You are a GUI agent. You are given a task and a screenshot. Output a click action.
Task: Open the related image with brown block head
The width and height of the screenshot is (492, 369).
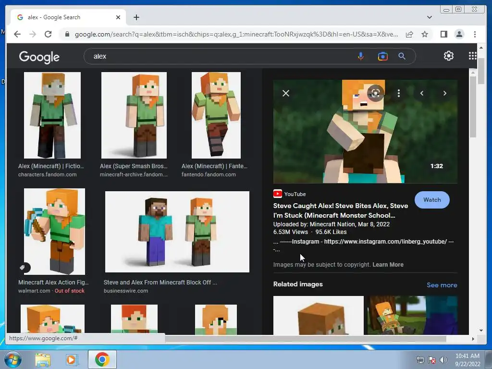click(319, 315)
